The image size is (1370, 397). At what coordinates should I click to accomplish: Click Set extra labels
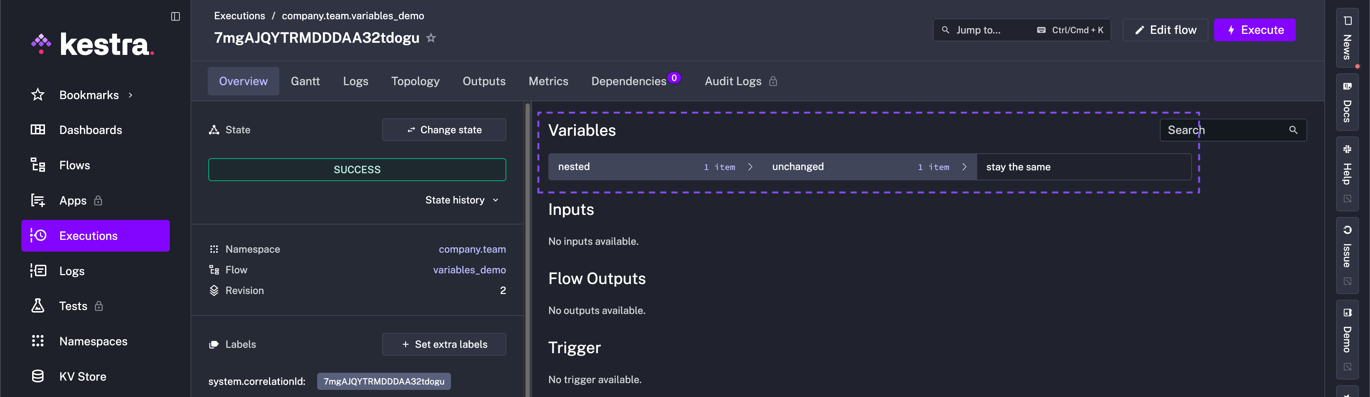(444, 344)
